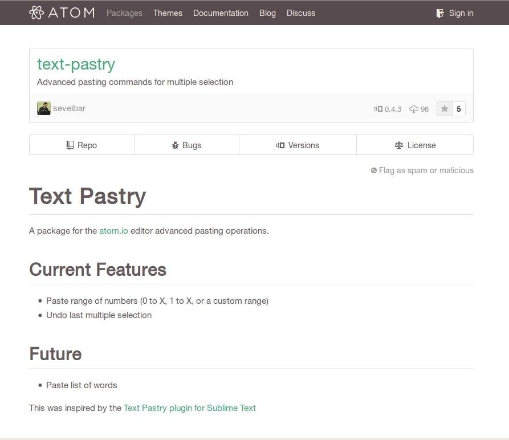Image resolution: width=509 pixels, height=440 pixels.
Task: Open the Packages menu item
Action: (124, 13)
